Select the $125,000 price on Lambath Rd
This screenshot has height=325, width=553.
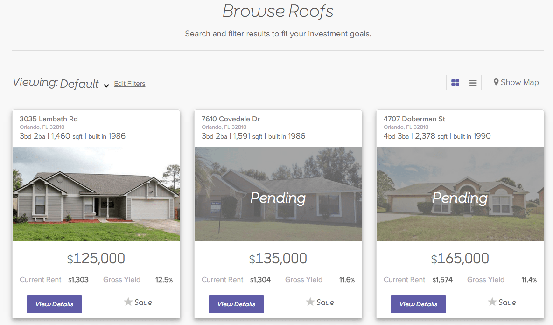96,258
